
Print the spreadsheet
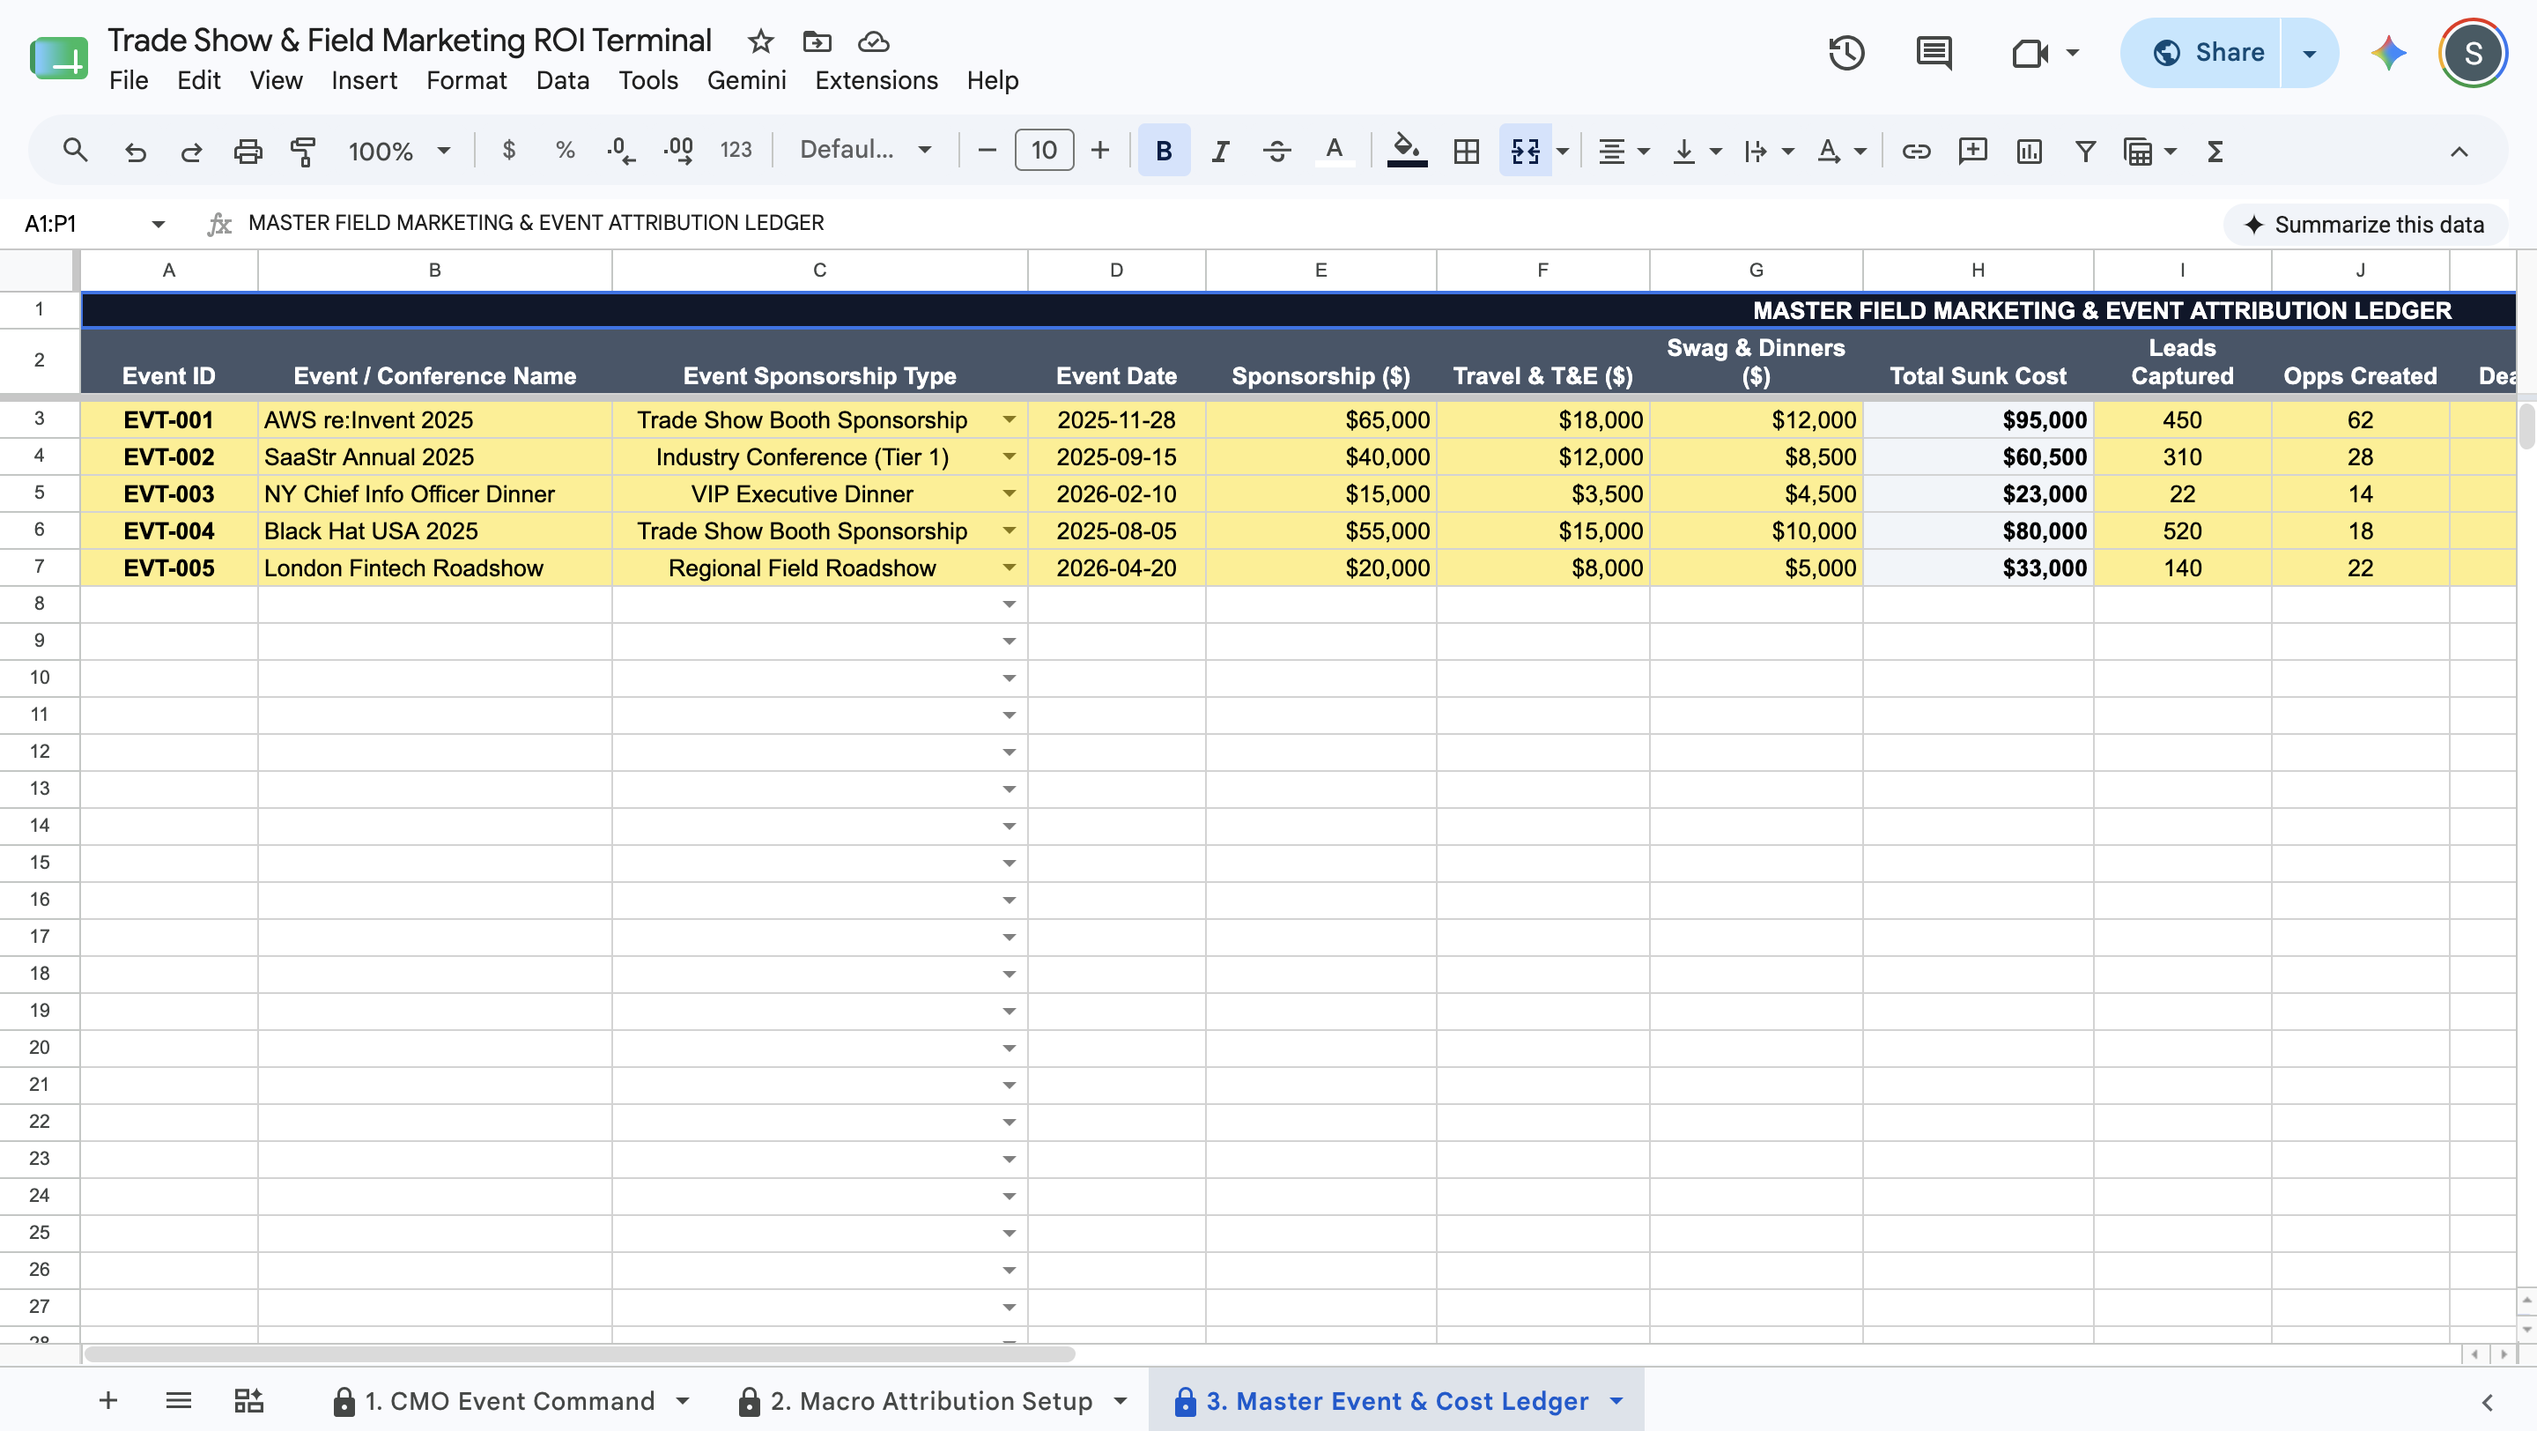tap(248, 151)
